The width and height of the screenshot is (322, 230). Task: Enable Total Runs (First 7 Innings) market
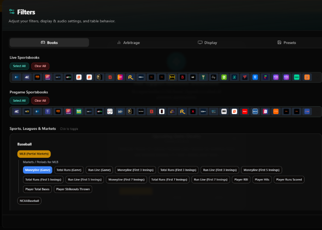[169, 180]
